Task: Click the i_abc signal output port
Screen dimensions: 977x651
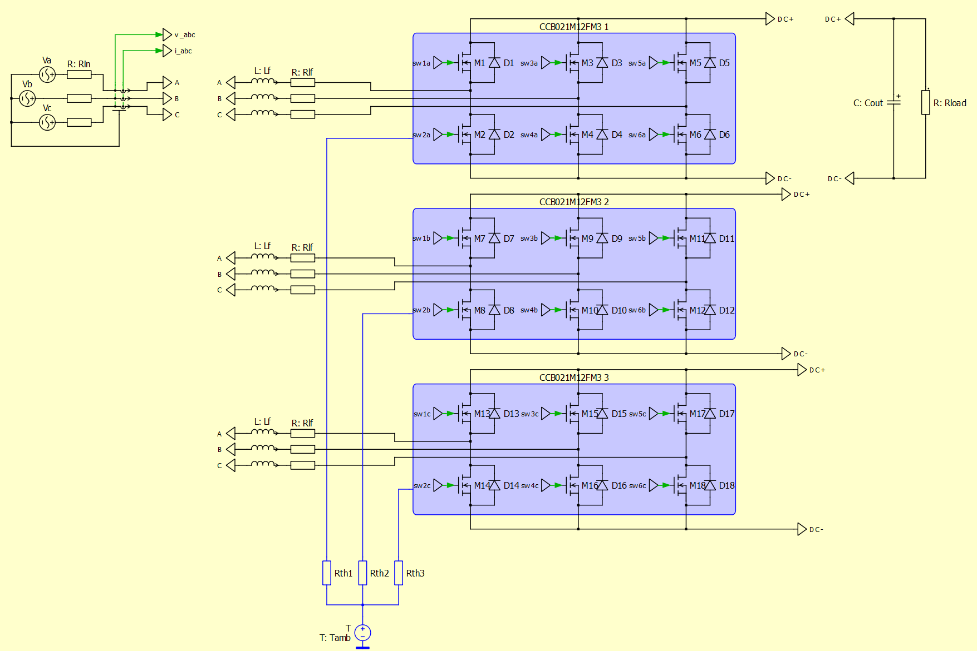Action: click(167, 51)
